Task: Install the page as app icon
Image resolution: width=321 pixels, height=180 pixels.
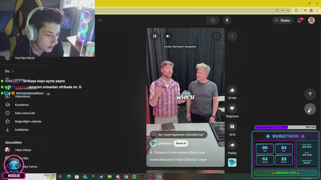Action: click(x=277, y=10)
